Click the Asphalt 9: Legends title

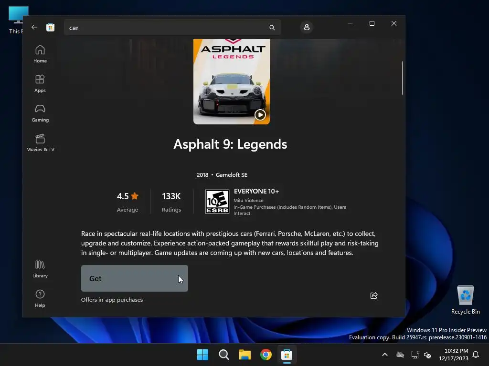230,144
